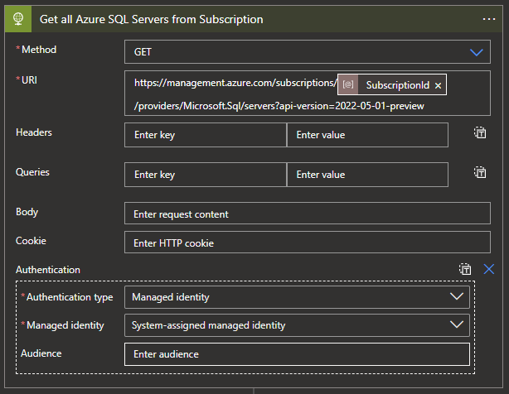Open the action ellipsis menu
509x394 pixels.
click(489, 19)
